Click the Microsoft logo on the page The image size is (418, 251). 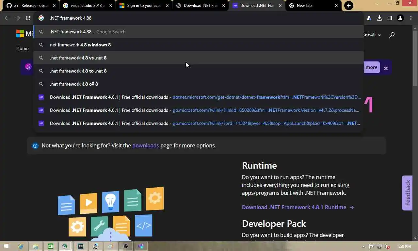pyautogui.click(x=25, y=34)
